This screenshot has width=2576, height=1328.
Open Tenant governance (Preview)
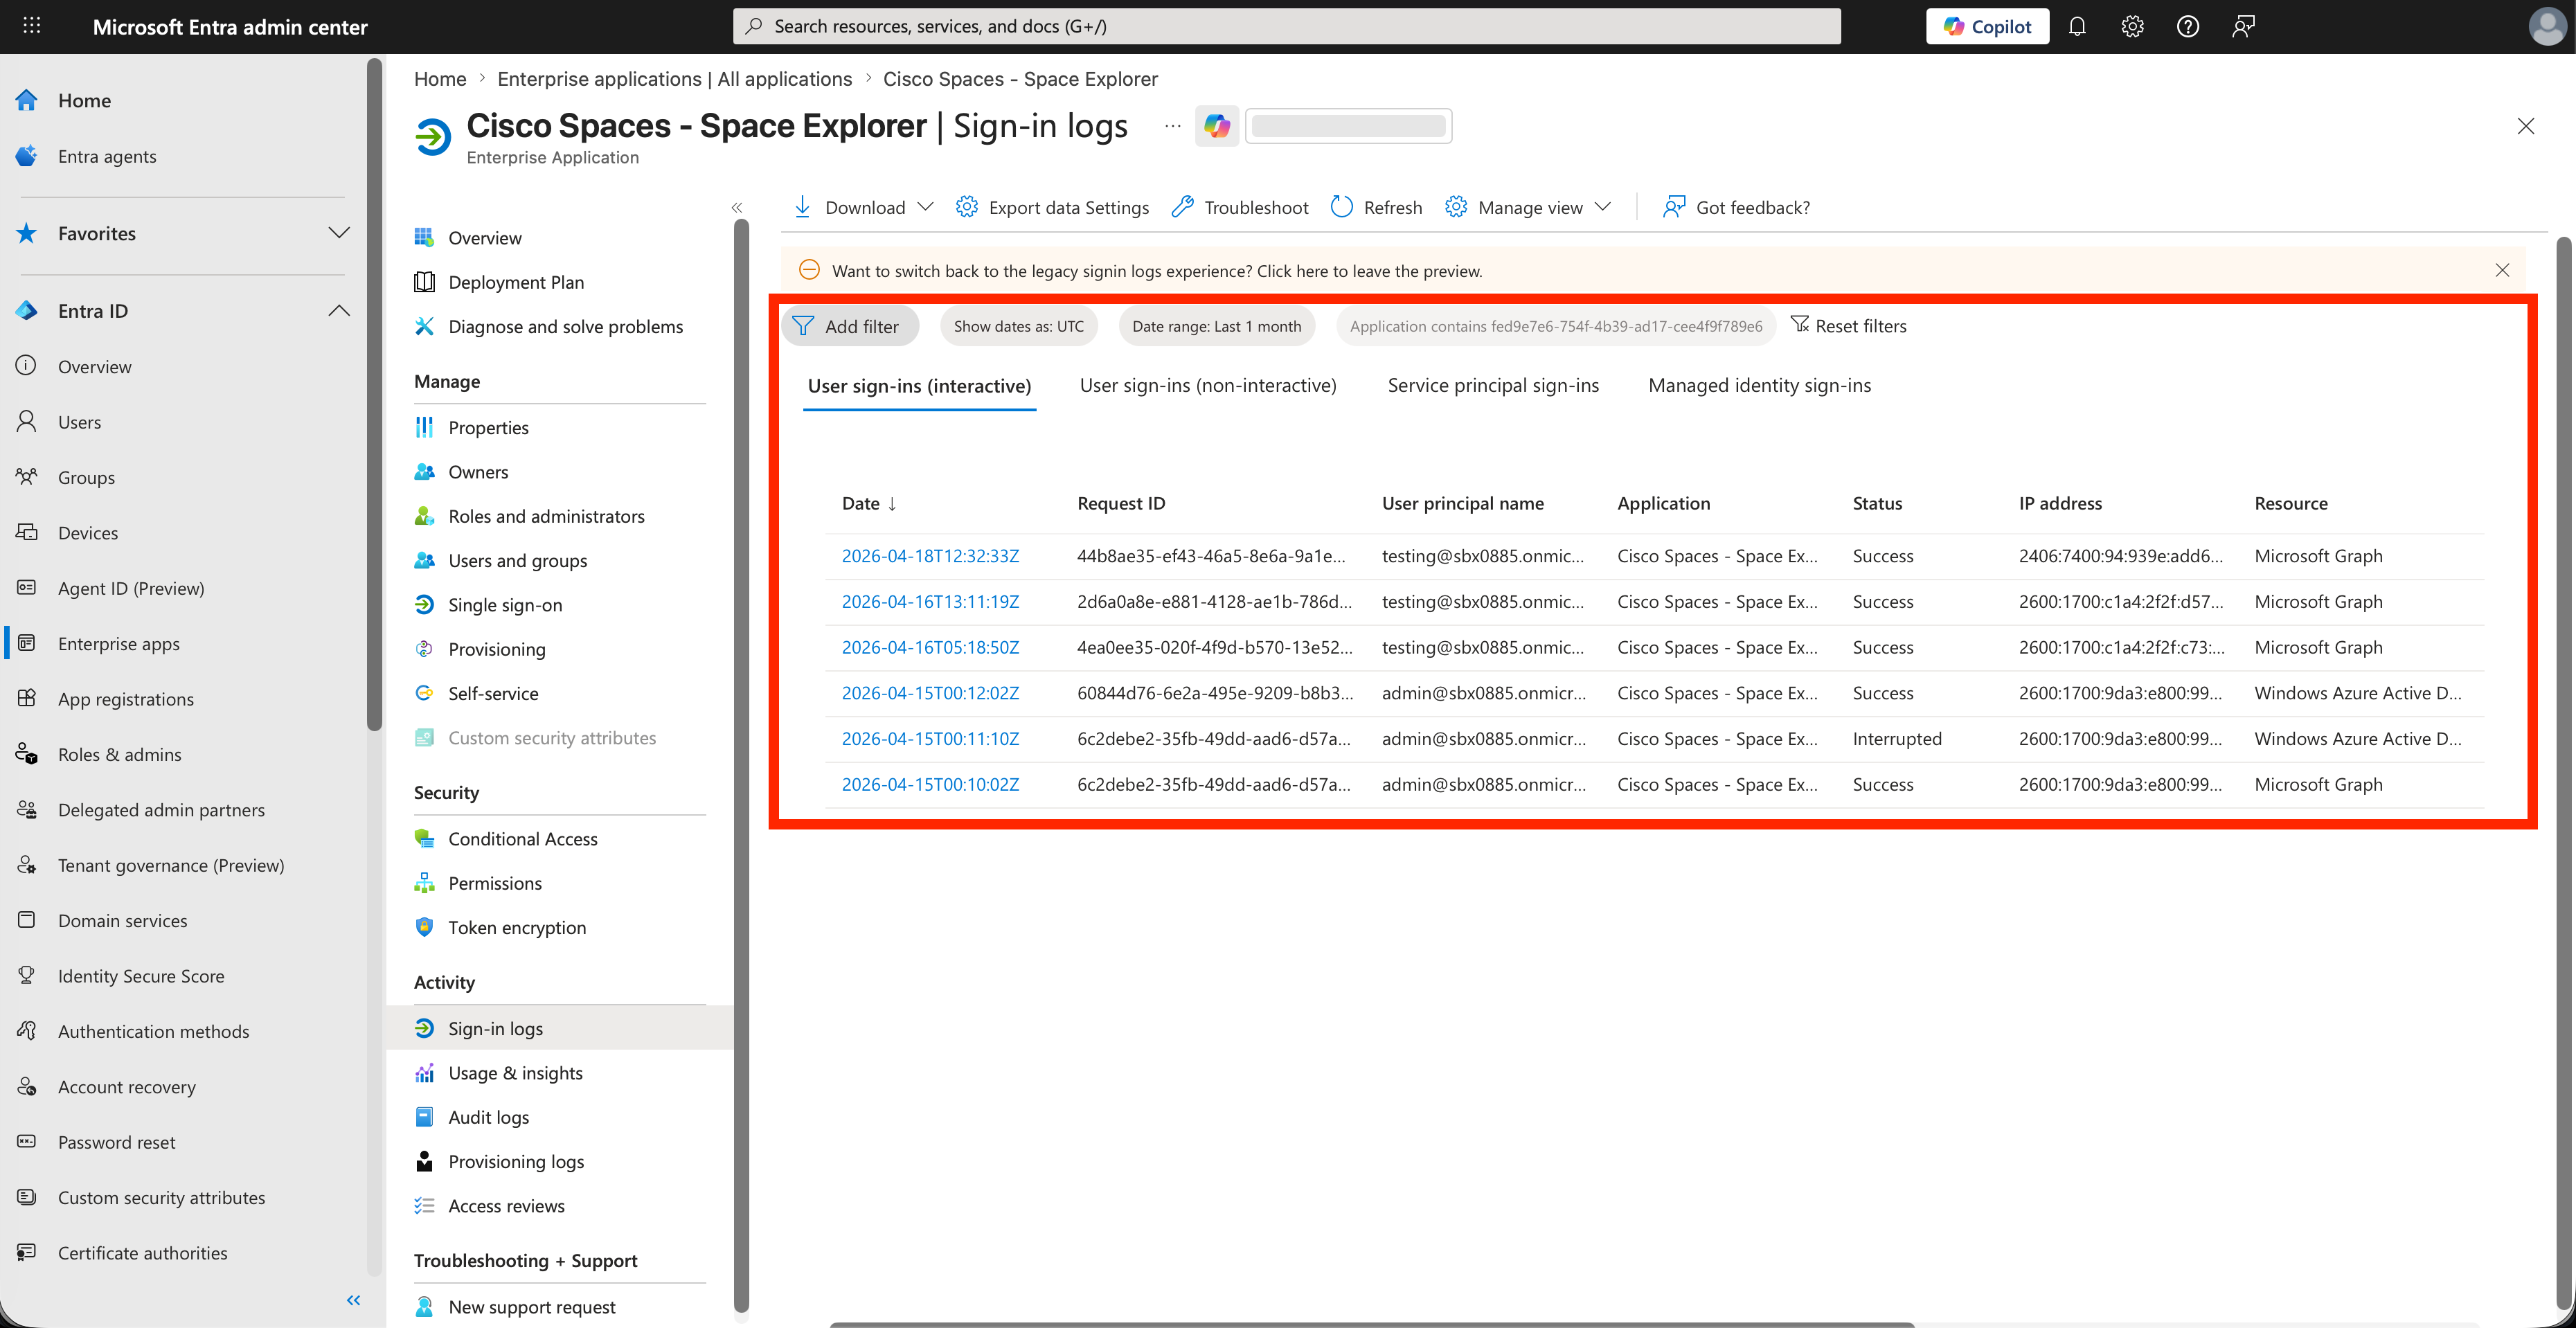170,865
